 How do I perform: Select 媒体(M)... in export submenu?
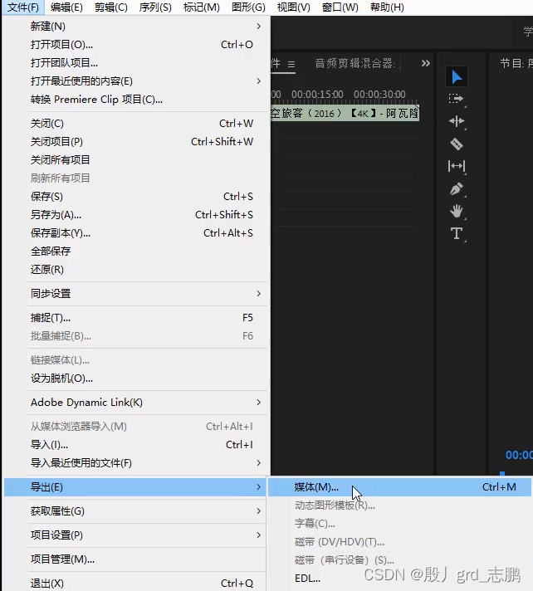point(399,487)
